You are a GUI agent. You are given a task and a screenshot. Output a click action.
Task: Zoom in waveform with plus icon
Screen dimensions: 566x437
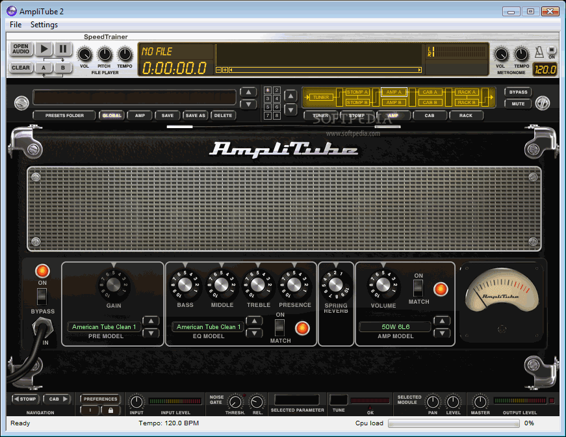[225, 70]
